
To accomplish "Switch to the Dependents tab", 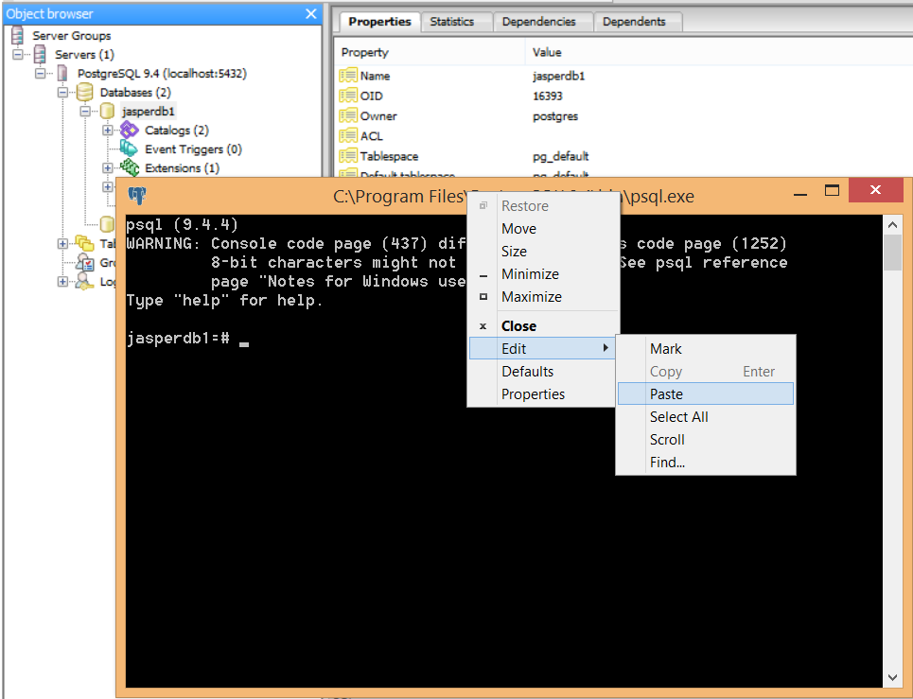I will pos(634,22).
